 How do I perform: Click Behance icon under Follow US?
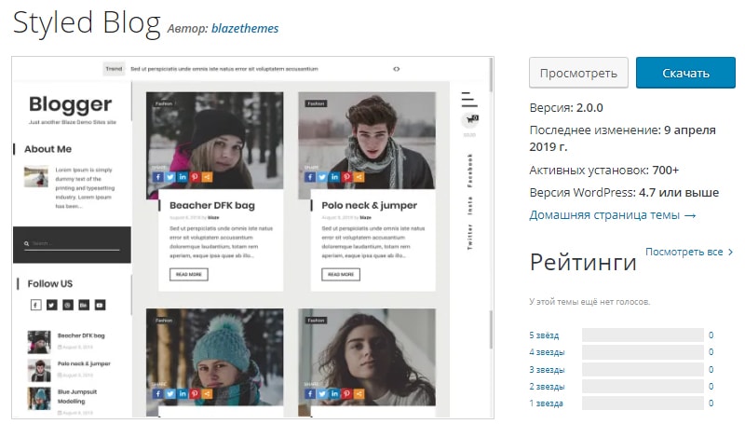pos(84,305)
